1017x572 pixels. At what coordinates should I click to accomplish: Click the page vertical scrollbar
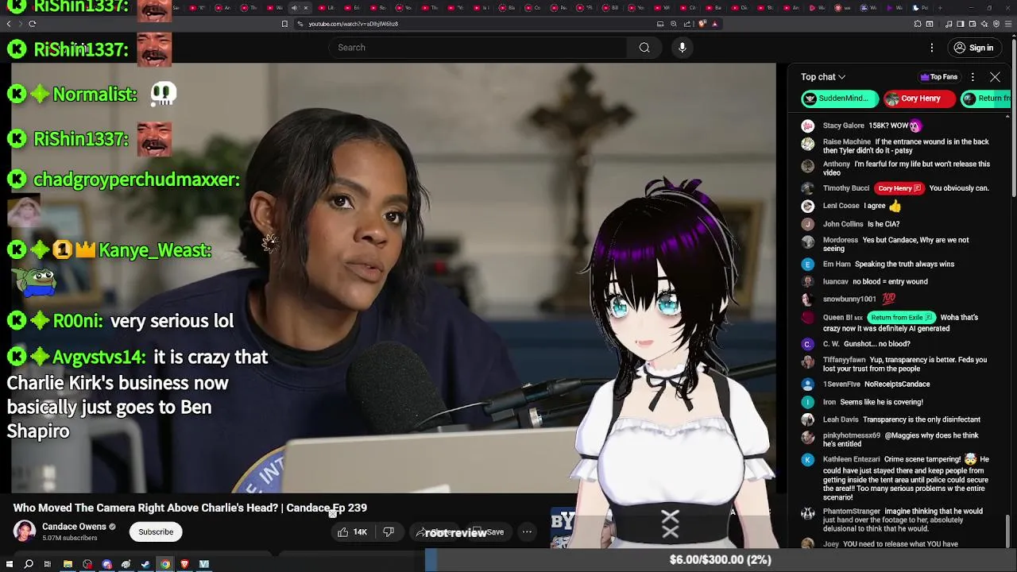click(1014, 119)
